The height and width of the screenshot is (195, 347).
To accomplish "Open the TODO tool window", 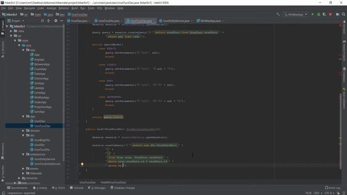I will [59, 188].
